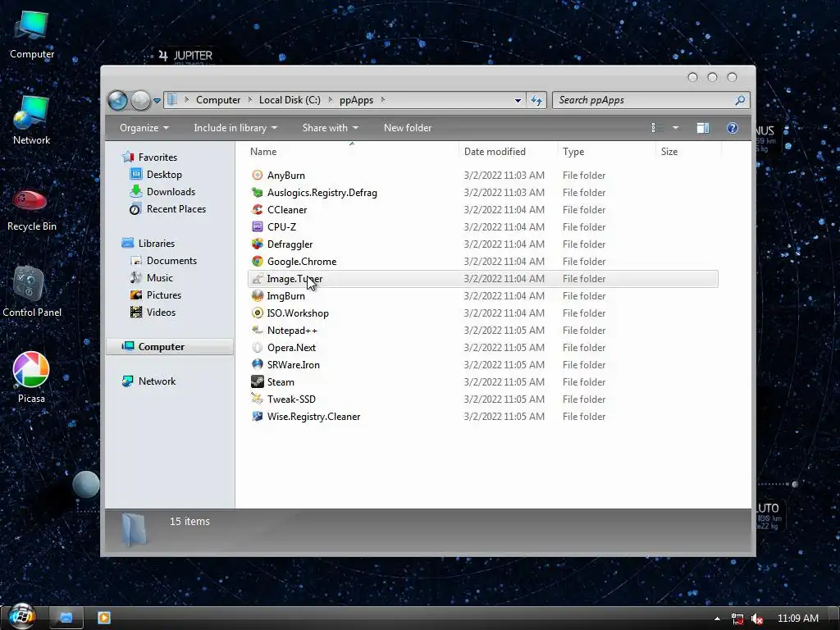Viewport: 840px width, 630px height.
Task: Sort by the Size column header
Action: click(x=669, y=152)
